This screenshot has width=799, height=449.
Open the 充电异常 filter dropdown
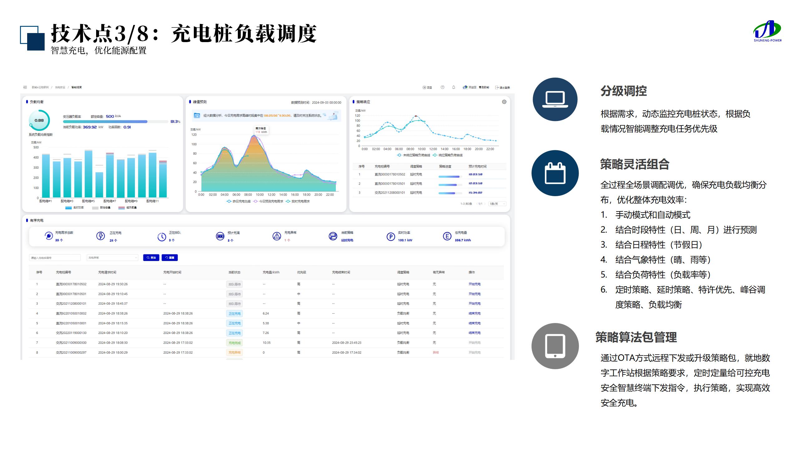[x=113, y=258]
